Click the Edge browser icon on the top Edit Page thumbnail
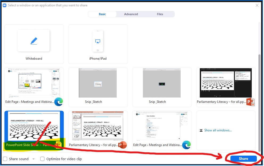Image resolution: width=264 pixels, height=166 pixels. pyautogui.click(x=58, y=102)
